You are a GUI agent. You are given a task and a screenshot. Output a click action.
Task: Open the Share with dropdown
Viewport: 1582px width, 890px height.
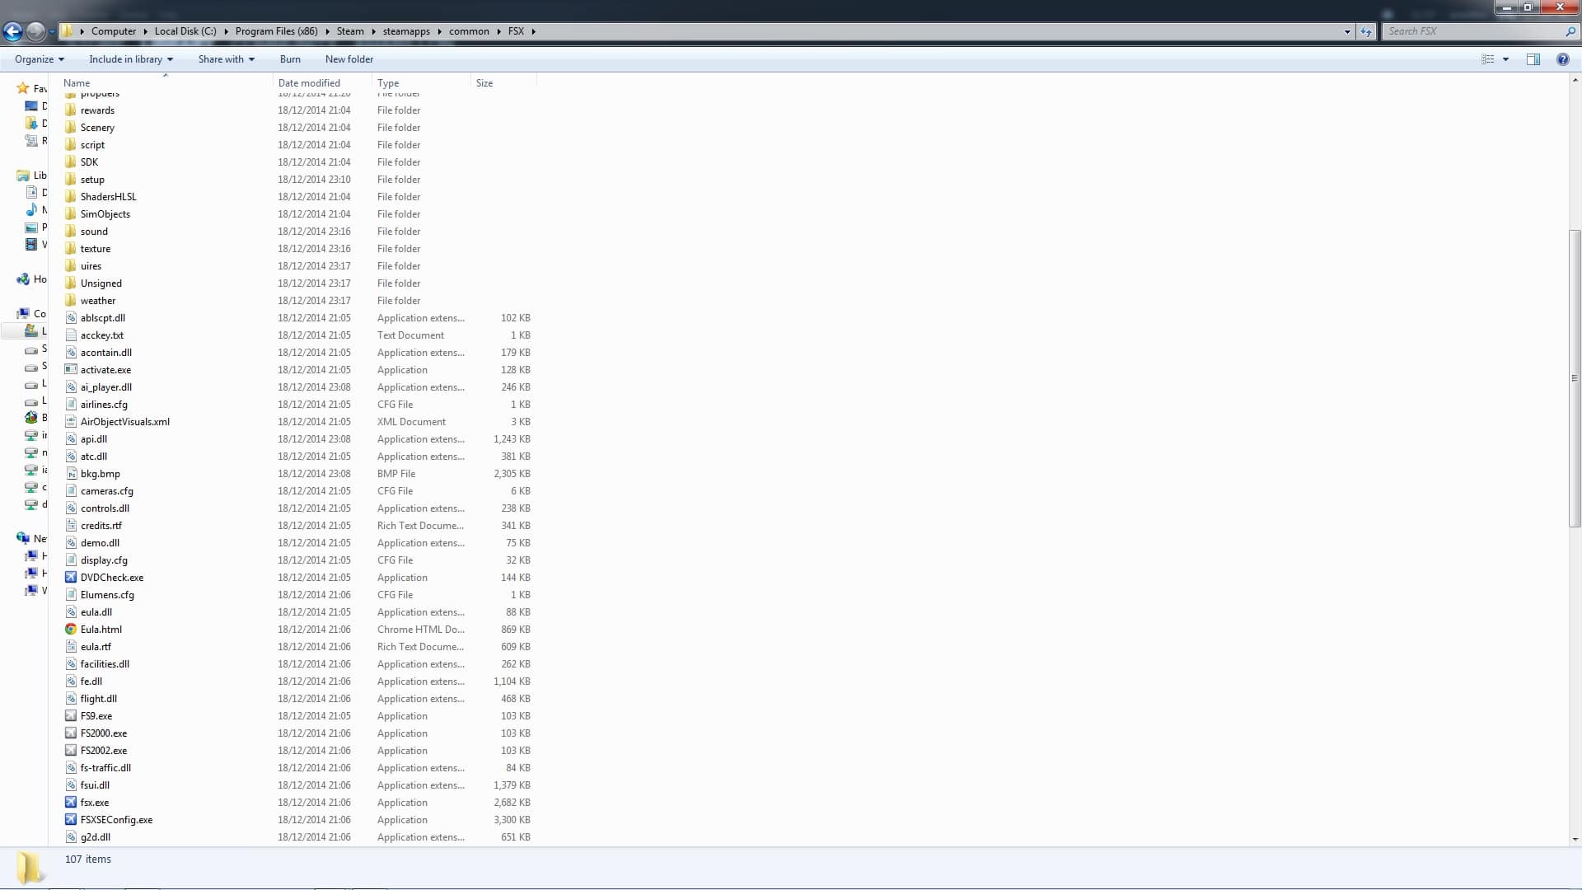click(x=226, y=59)
